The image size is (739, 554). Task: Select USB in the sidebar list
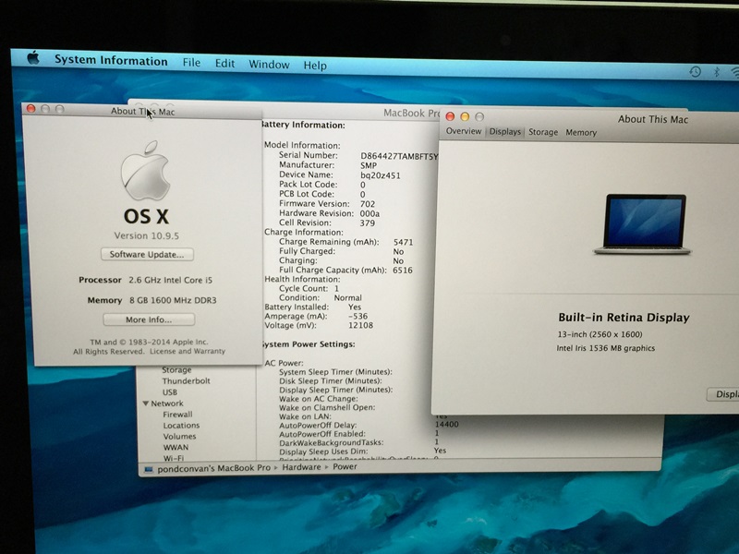[x=171, y=392]
